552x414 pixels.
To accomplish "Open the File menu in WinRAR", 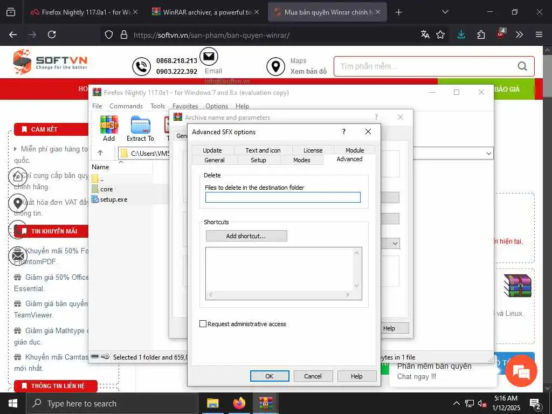I will tap(97, 106).
